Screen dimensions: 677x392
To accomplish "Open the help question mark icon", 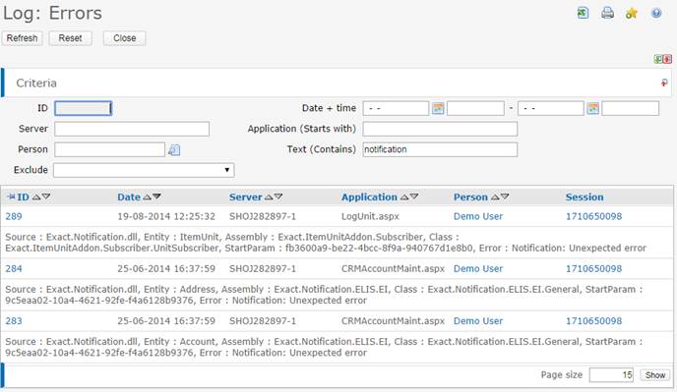I will 656,13.
